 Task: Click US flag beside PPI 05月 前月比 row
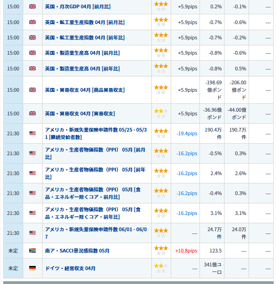tap(32, 153)
